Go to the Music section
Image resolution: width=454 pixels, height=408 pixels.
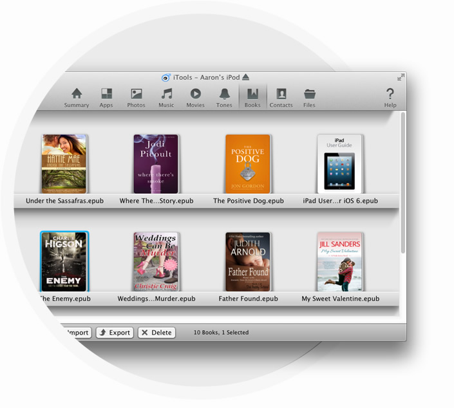(x=166, y=97)
